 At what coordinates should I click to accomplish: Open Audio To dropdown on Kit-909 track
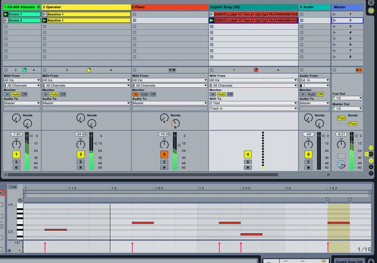point(21,103)
